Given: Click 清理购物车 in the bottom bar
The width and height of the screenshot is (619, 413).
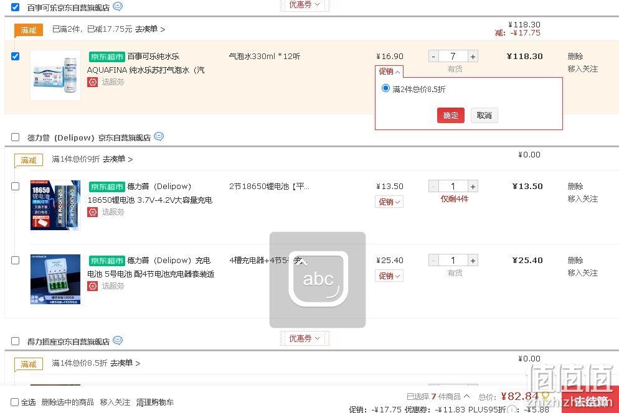Looking at the screenshot, I should pyautogui.click(x=154, y=402).
